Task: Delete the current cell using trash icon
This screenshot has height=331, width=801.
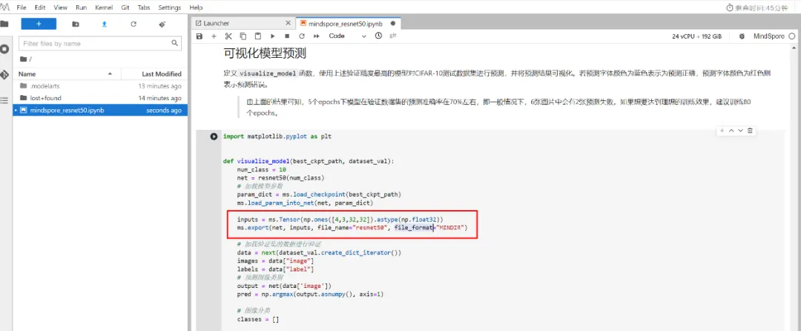Action: tap(751, 131)
